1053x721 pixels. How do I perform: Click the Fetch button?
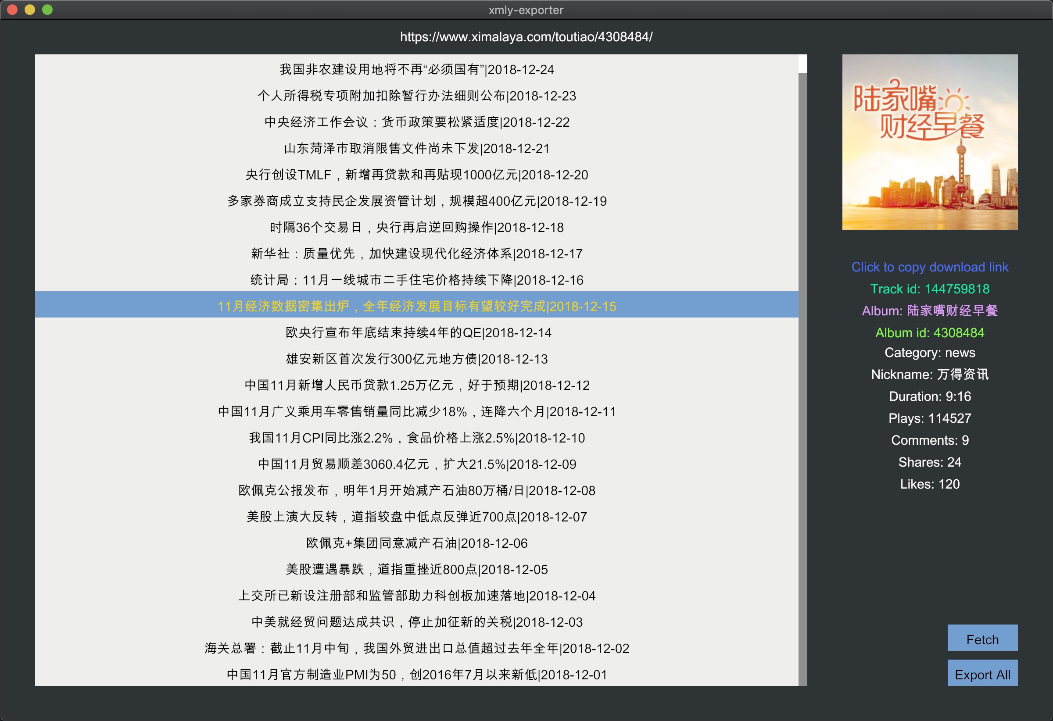click(x=982, y=639)
